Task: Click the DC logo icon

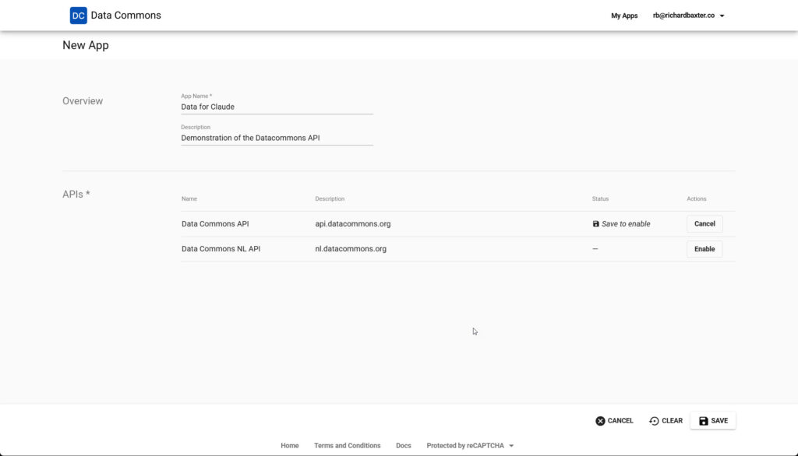Action: 77,15
